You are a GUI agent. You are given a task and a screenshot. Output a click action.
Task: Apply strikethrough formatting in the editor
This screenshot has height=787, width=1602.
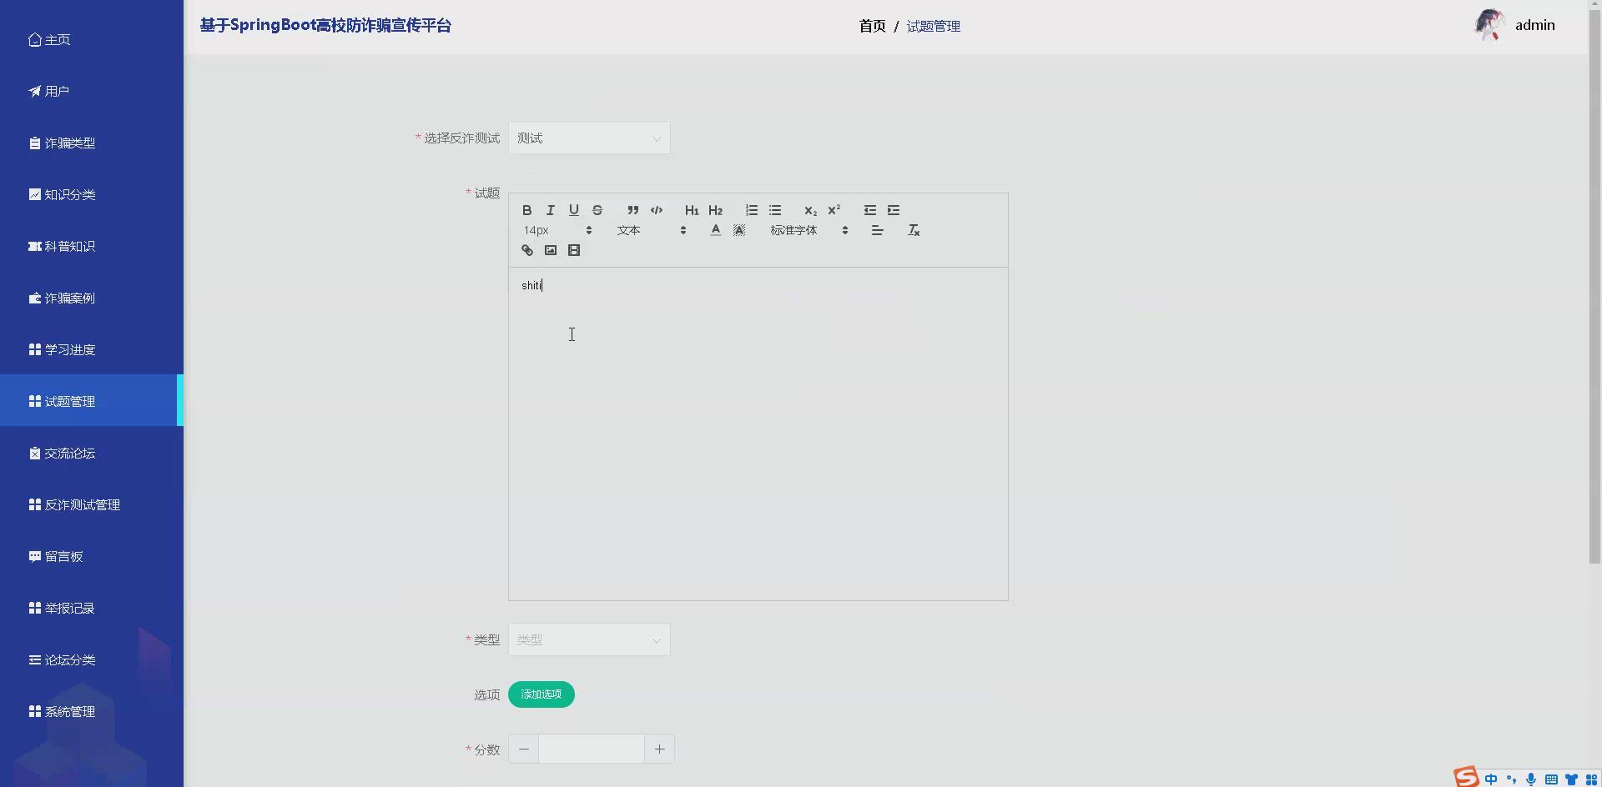597,210
